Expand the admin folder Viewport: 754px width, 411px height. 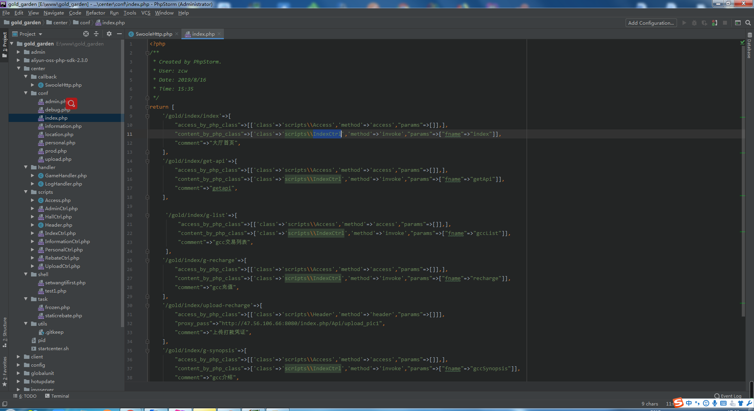tap(18, 52)
